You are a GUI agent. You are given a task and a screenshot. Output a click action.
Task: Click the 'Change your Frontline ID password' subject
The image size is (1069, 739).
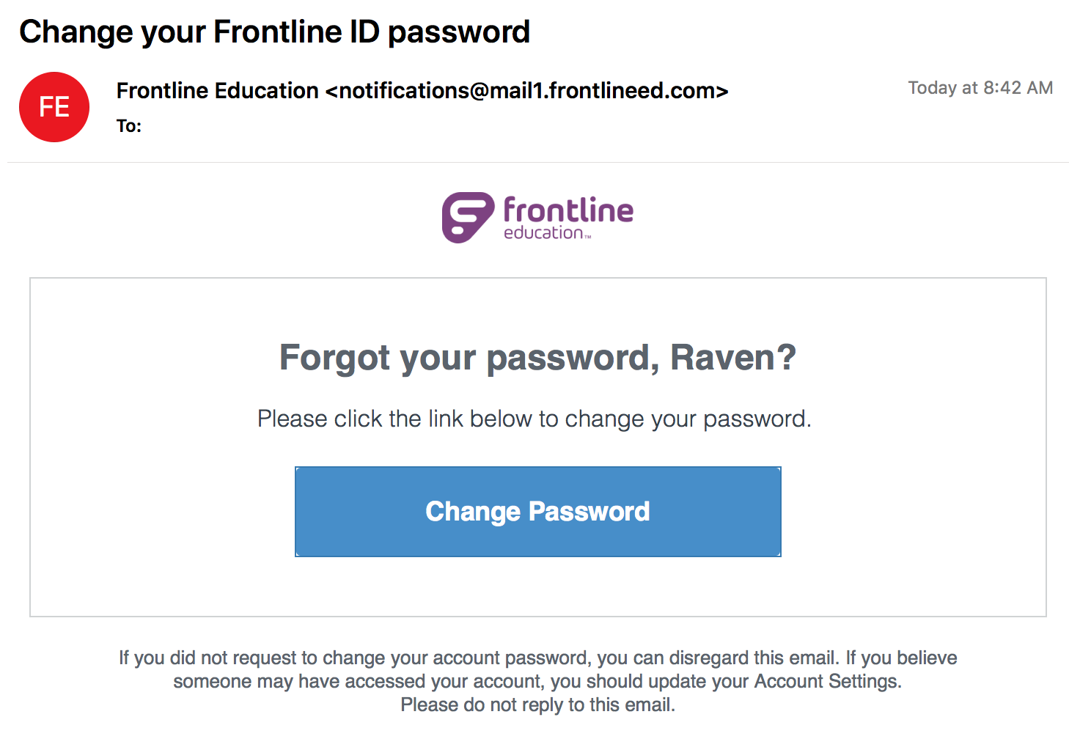pyautogui.click(x=274, y=32)
